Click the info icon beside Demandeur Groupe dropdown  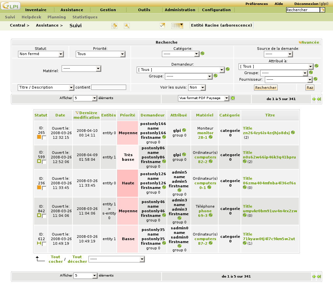pyautogui.click(x=216, y=76)
